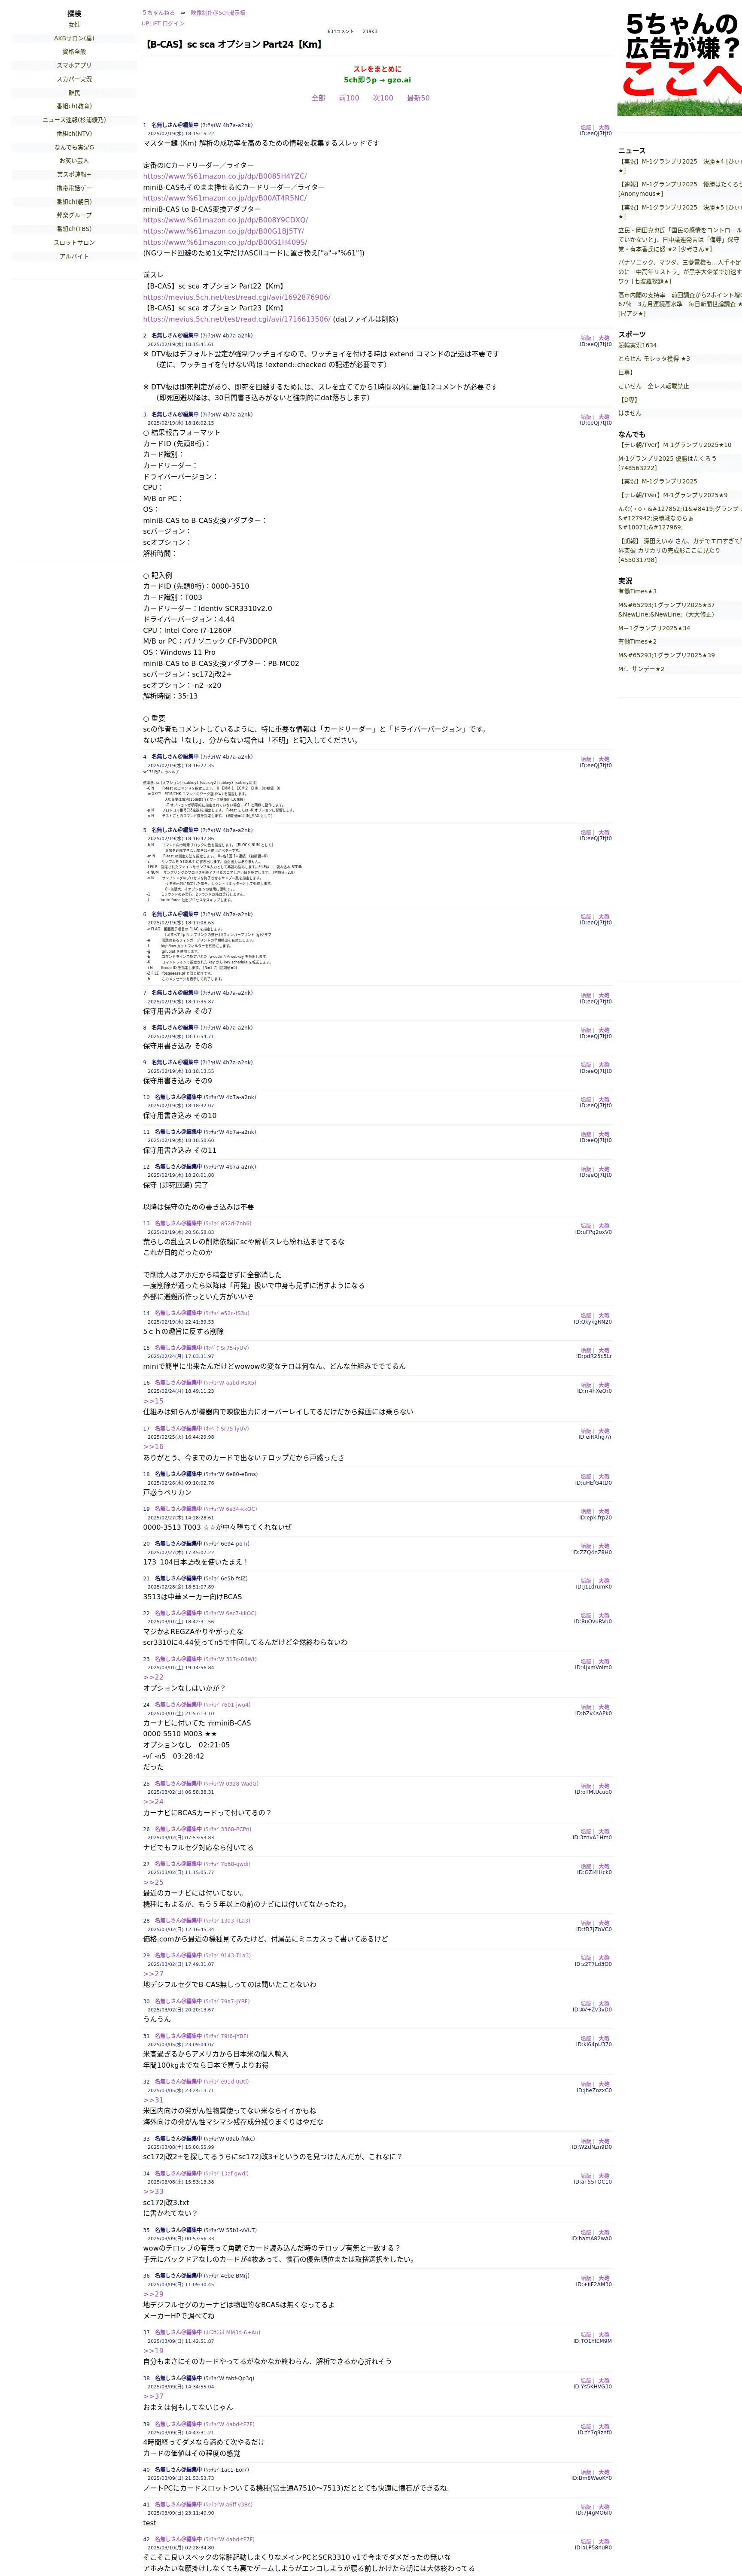Click 大砲 link on post 13
Image resolution: width=742 pixels, height=2576 pixels.
(x=604, y=1226)
